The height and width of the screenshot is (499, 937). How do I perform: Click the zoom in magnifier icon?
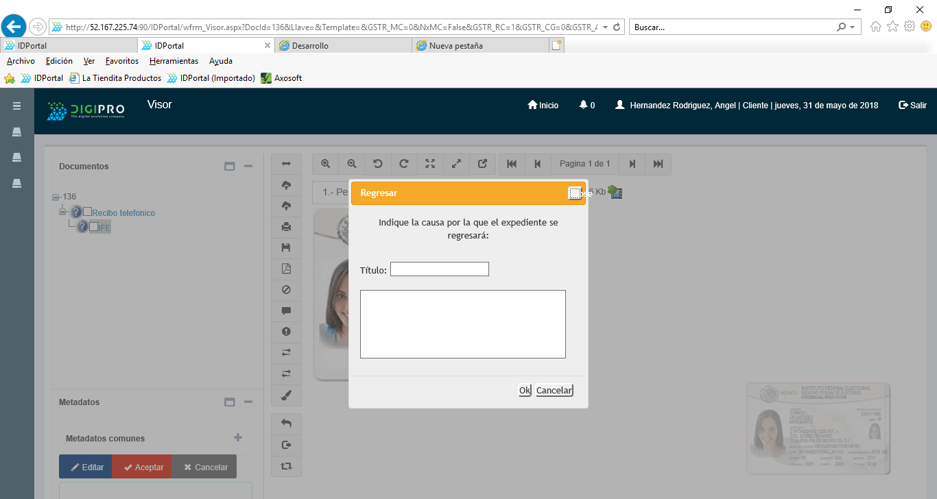326,164
